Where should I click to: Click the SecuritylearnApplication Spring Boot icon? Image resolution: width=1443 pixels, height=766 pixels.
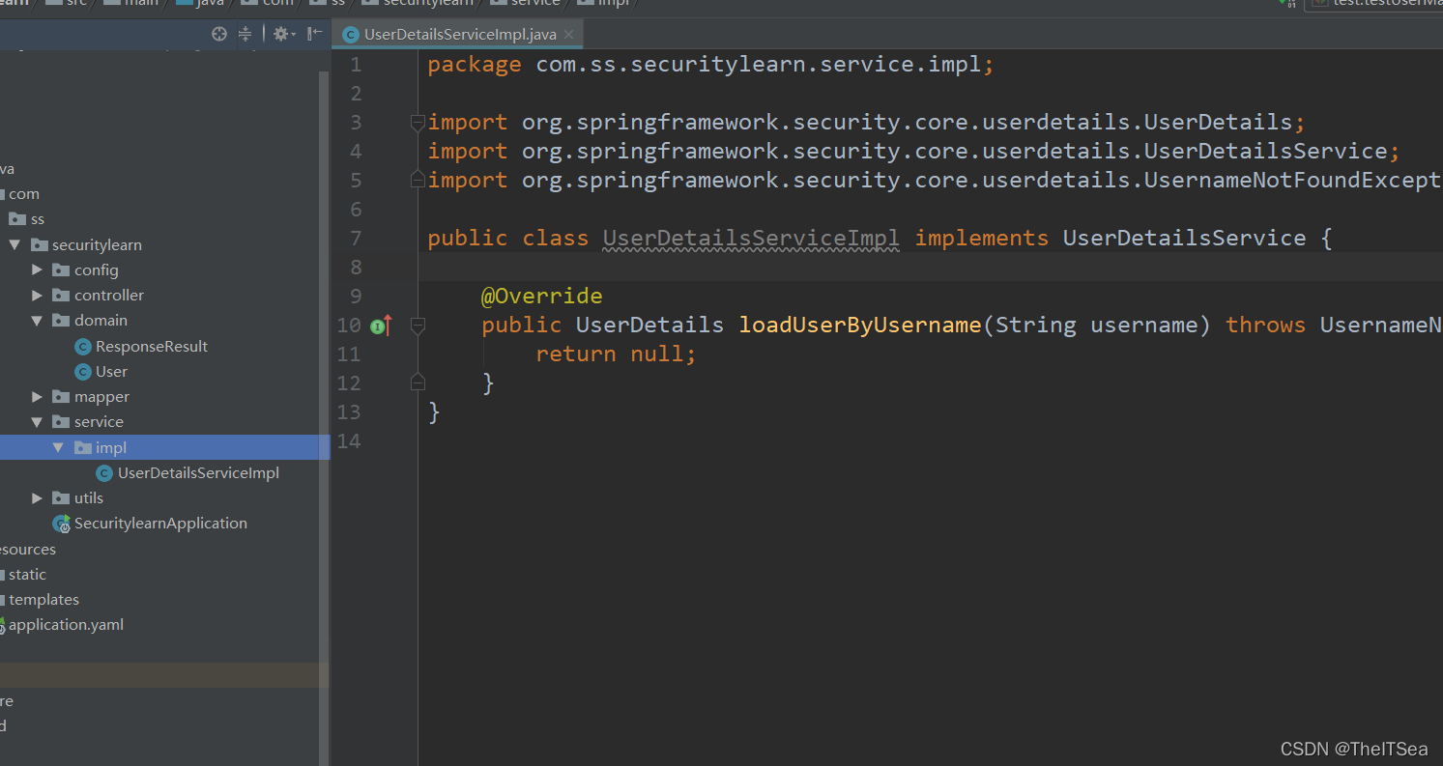(62, 524)
